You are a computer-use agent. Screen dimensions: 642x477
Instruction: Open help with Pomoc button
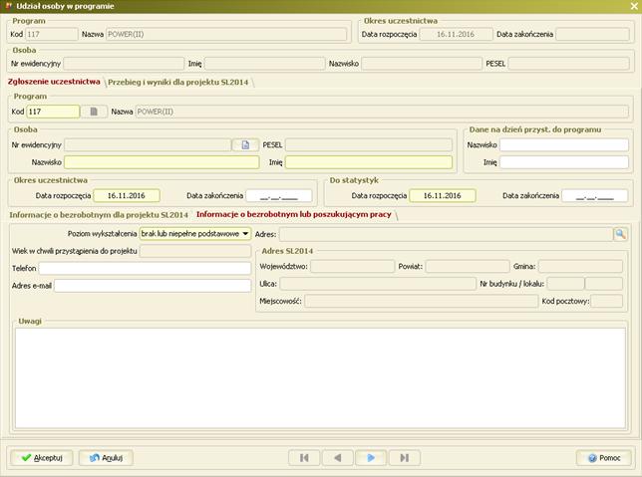pos(604,458)
